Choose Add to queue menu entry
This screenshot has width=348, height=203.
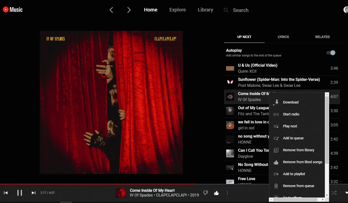293,138
